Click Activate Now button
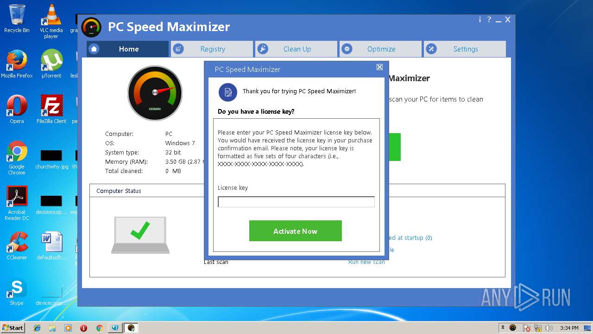This screenshot has width=593, height=334. coord(296,231)
